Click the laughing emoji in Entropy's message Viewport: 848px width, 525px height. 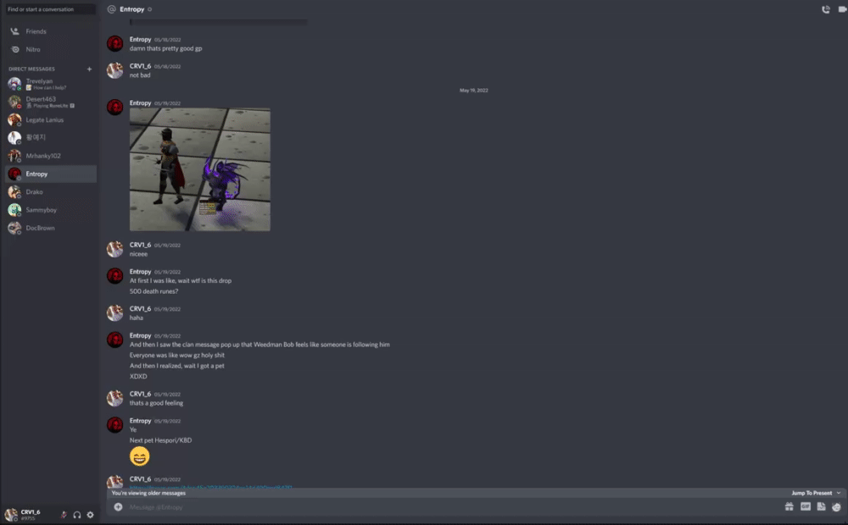[140, 456]
